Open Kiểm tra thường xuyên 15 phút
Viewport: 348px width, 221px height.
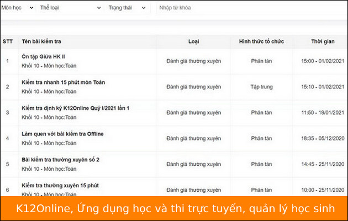[x=60, y=186]
